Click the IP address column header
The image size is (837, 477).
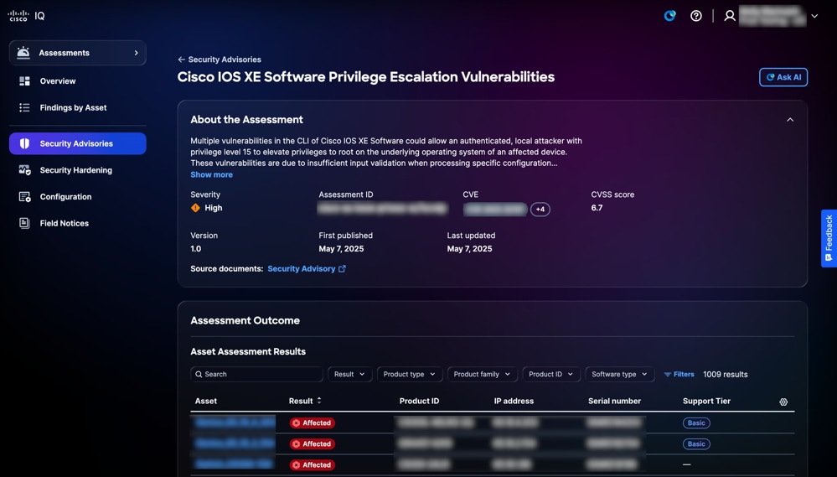coord(514,402)
